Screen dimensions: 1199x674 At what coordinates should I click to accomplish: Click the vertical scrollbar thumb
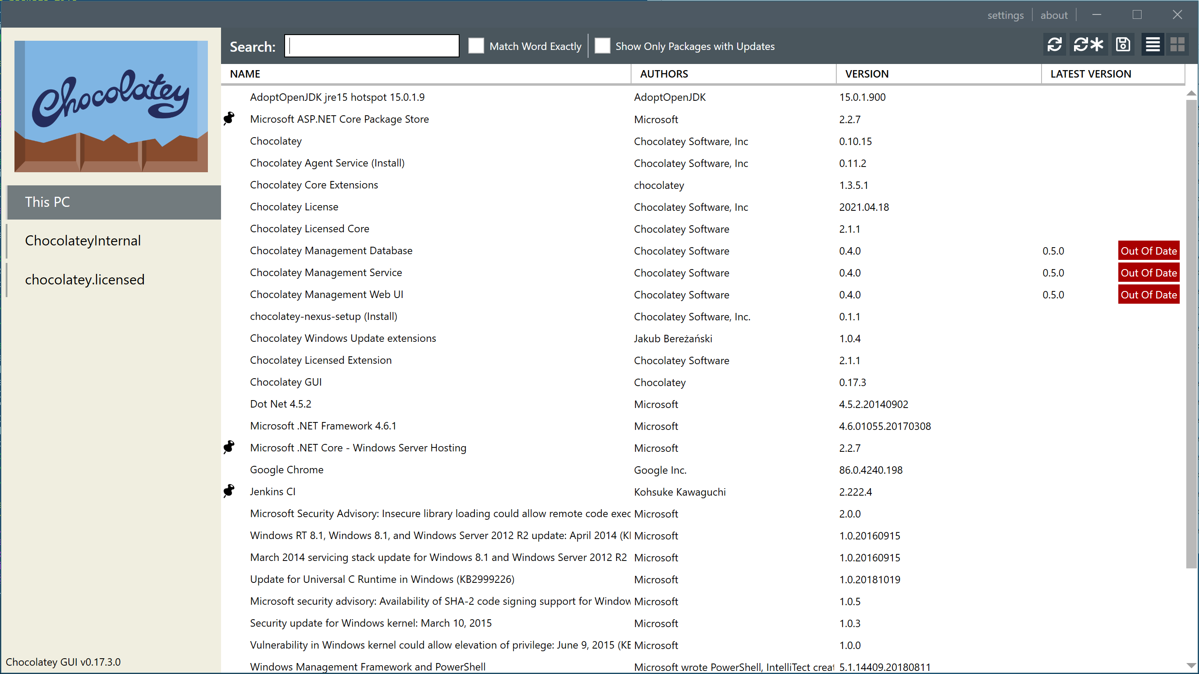coord(1191,334)
